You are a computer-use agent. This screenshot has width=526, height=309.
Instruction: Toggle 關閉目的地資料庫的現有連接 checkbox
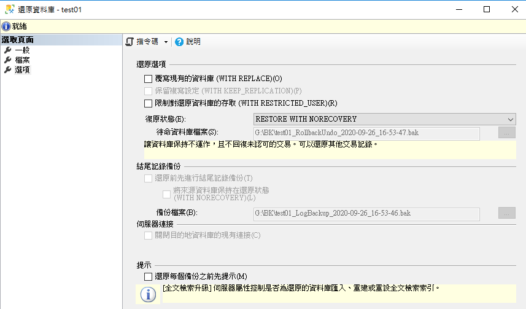(148, 235)
